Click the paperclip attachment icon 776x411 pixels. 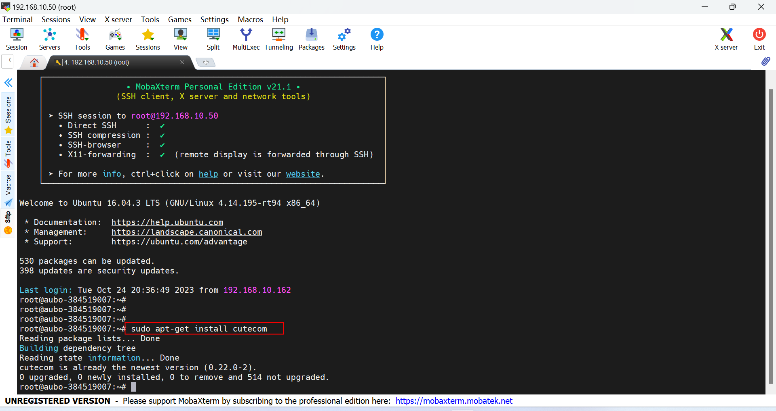click(x=765, y=61)
